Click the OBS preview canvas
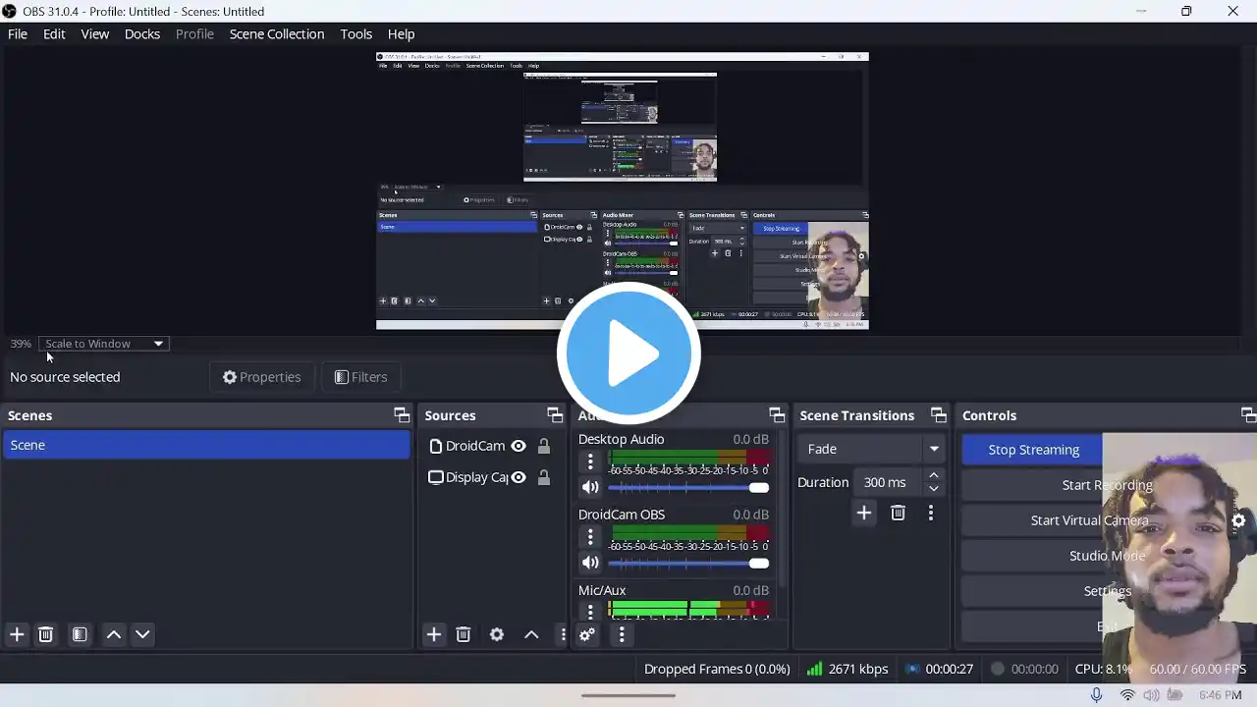 click(622, 190)
